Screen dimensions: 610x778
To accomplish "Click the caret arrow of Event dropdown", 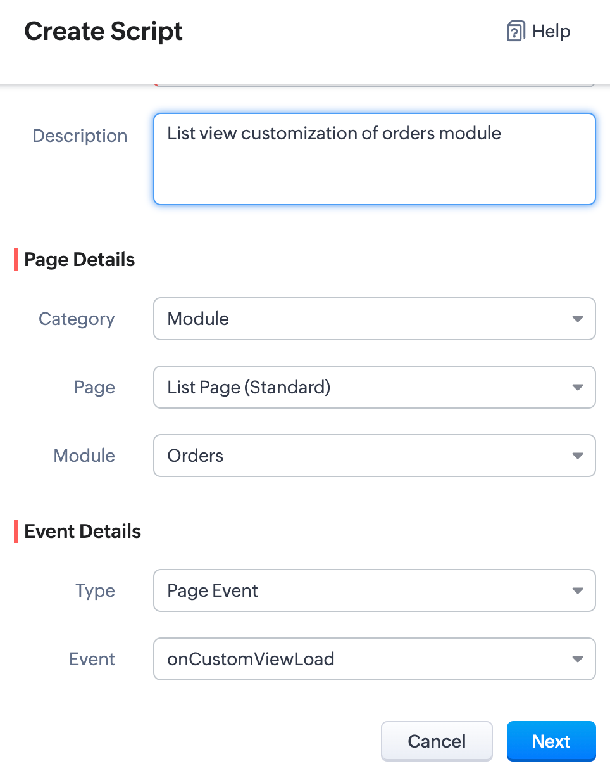I will point(577,660).
